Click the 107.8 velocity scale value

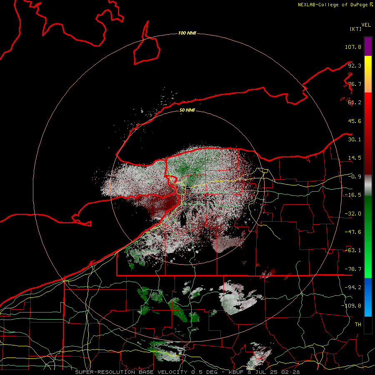click(353, 47)
